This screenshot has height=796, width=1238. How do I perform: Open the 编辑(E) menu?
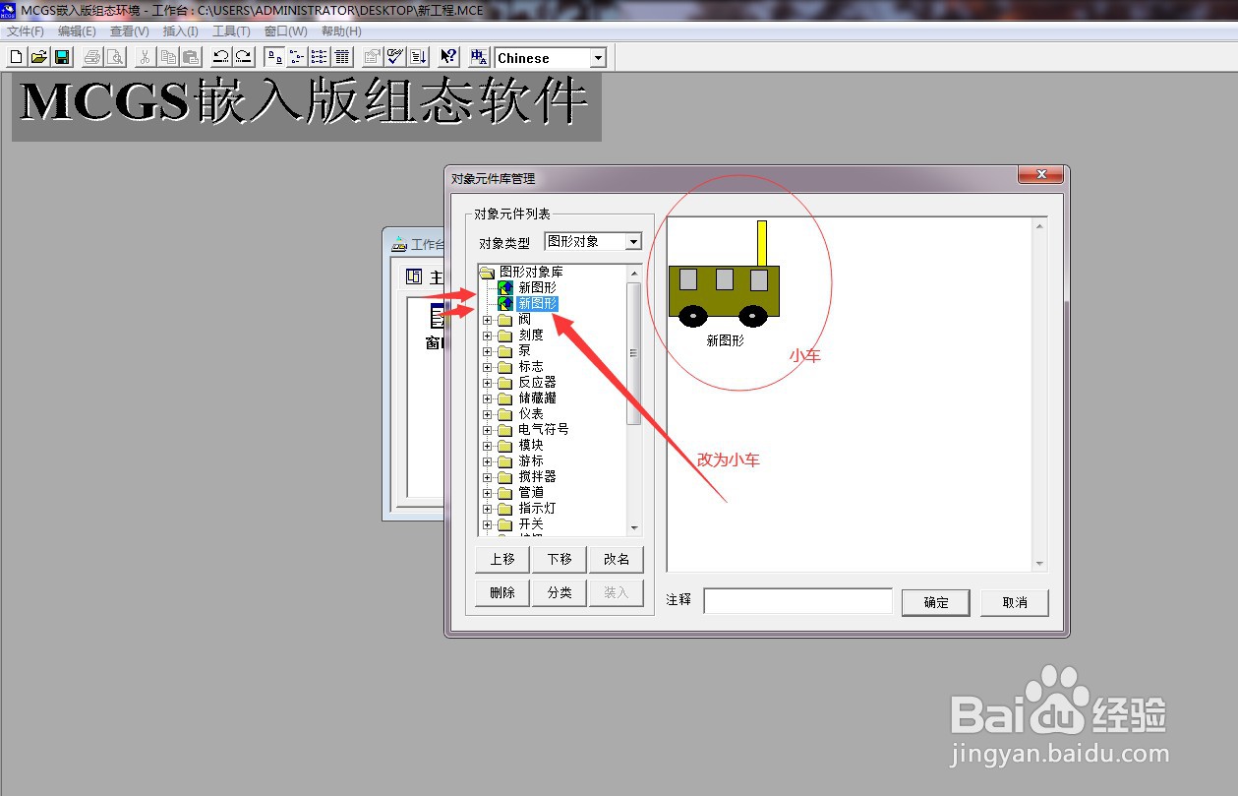77,31
